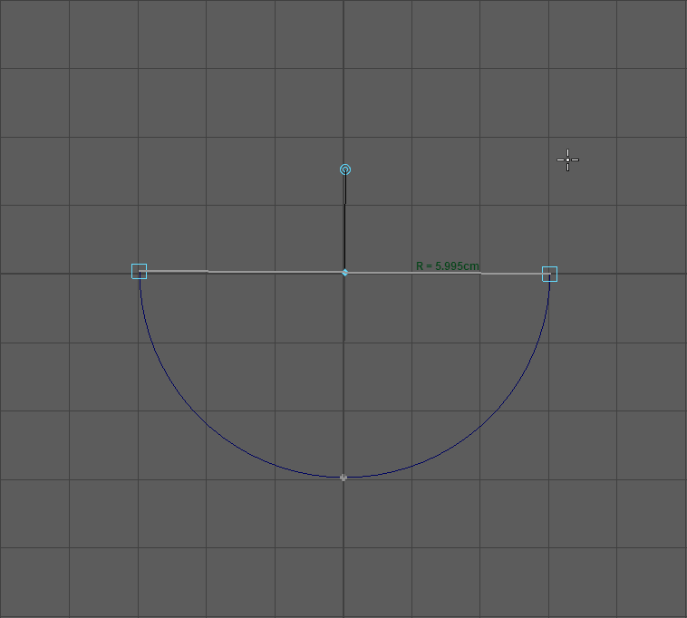The height and width of the screenshot is (618, 687).
Task: Click the left square arc endpoint handle
Action: pyautogui.click(x=139, y=271)
